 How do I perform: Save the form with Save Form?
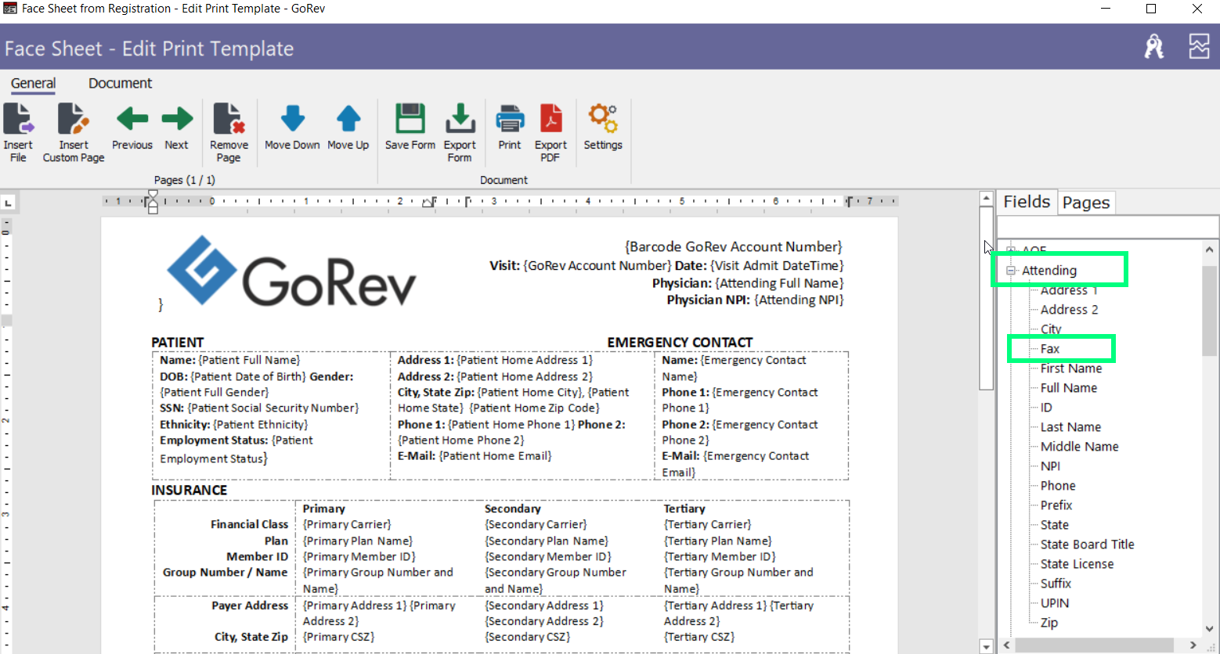coord(410,119)
